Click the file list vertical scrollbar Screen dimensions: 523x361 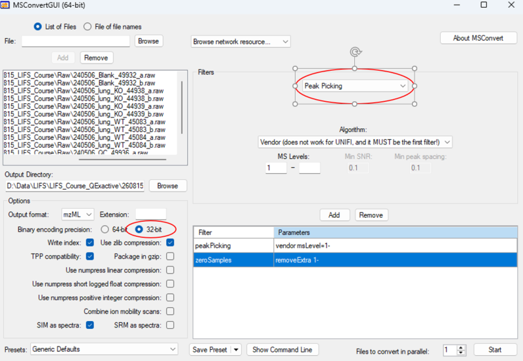point(182,107)
